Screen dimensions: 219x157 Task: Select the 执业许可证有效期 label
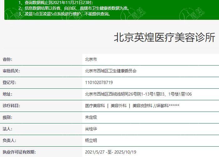tap(19, 152)
